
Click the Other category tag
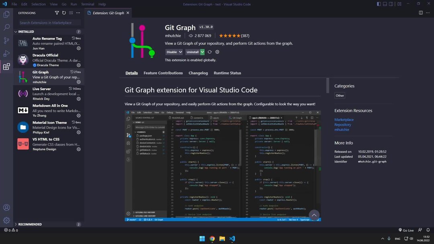[340, 96]
